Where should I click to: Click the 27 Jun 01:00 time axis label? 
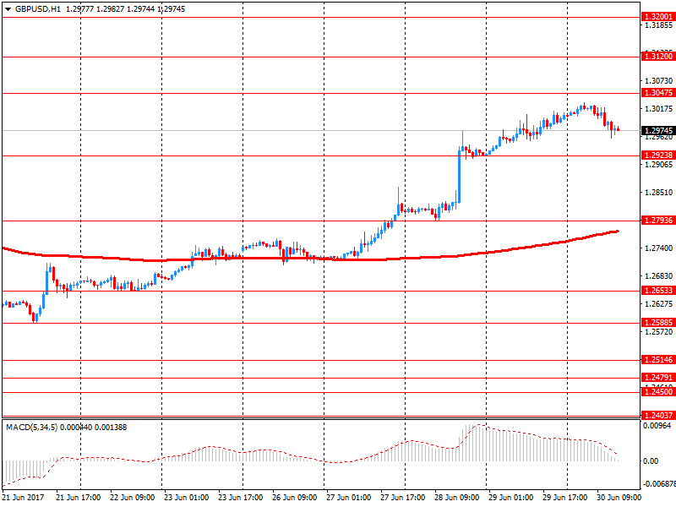pos(348,498)
